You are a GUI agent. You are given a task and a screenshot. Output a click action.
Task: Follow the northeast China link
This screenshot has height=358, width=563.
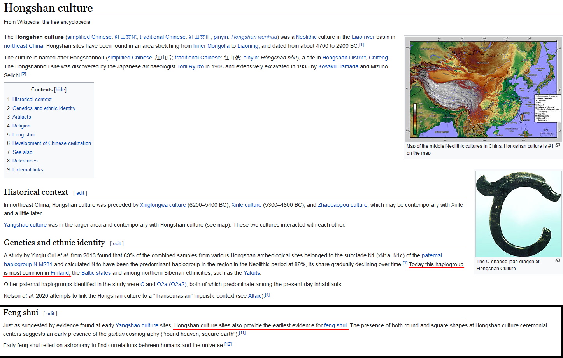click(x=23, y=46)
